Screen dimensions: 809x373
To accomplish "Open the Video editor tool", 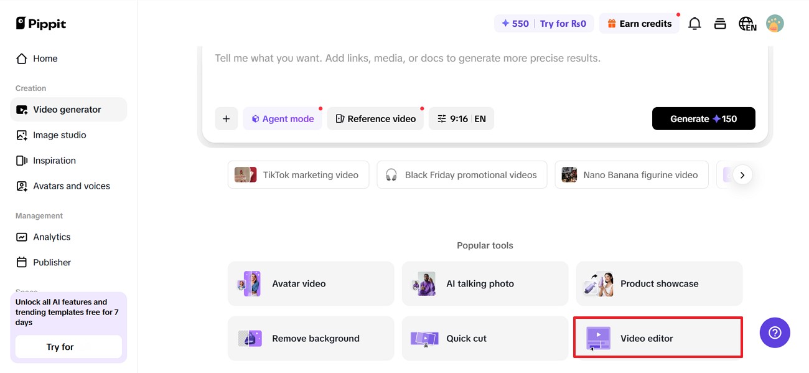I will click(658, 338).
